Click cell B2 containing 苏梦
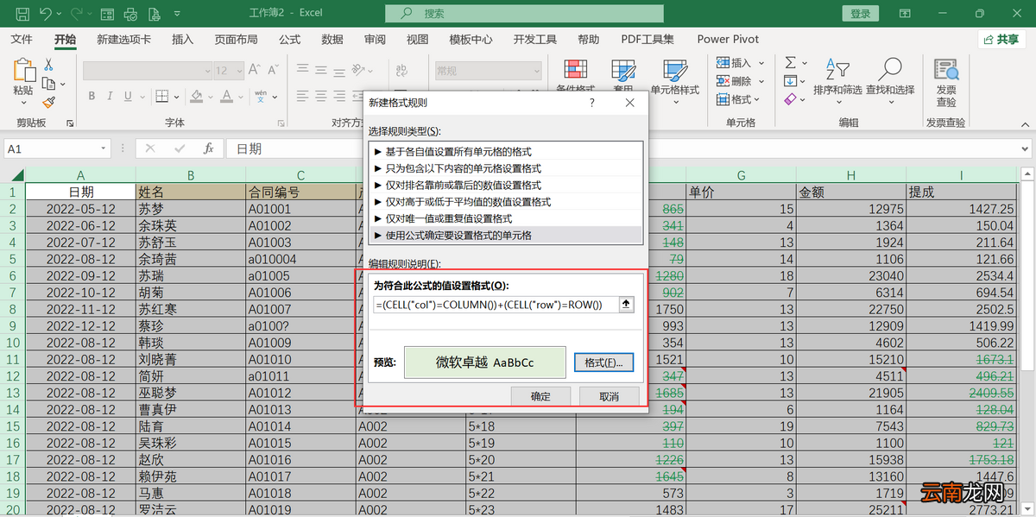The width and height of the screenshot is (1036, 517). tap(191, 209)
